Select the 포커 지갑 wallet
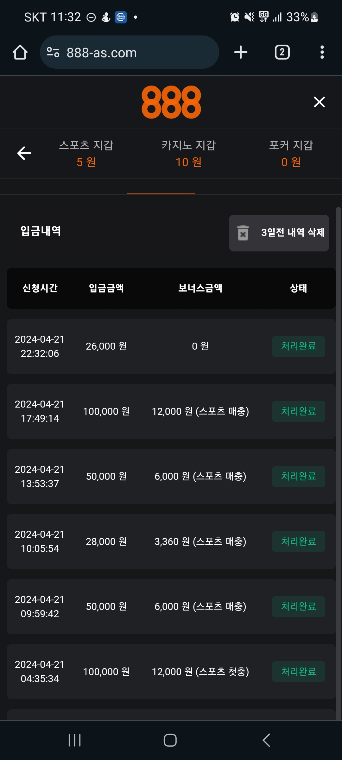The height and width of the screenshot is (760, 342). pos(291,154)
